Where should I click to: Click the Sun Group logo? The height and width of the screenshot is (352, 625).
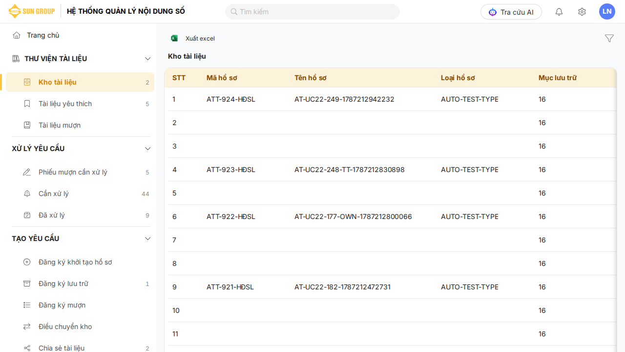coord(32,11)
